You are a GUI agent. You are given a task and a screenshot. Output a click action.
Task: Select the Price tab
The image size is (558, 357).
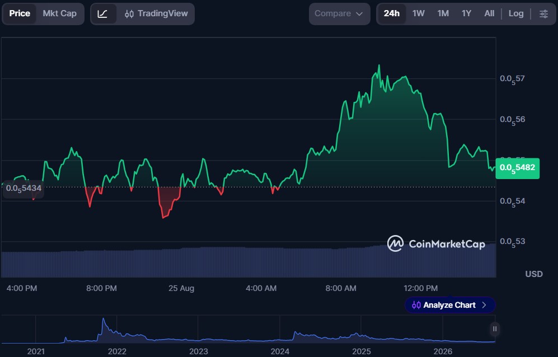(20, 14)
